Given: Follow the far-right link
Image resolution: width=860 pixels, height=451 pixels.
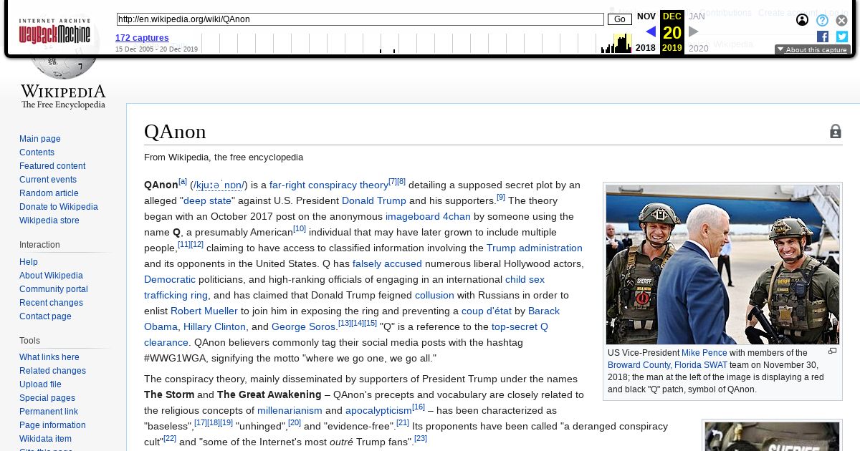Looking at the screenshot, I should [287, 185].
